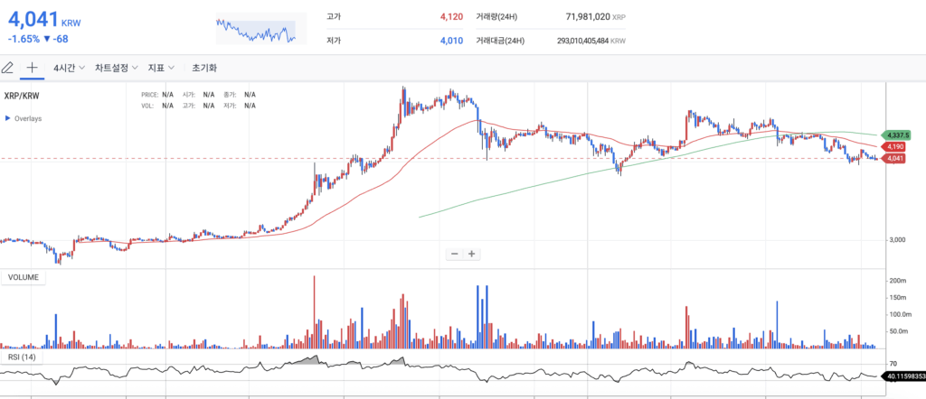Click the red 4,190 moving average tag
The height and width of the screenshot is (399, 926).
[x=894, y=146]
